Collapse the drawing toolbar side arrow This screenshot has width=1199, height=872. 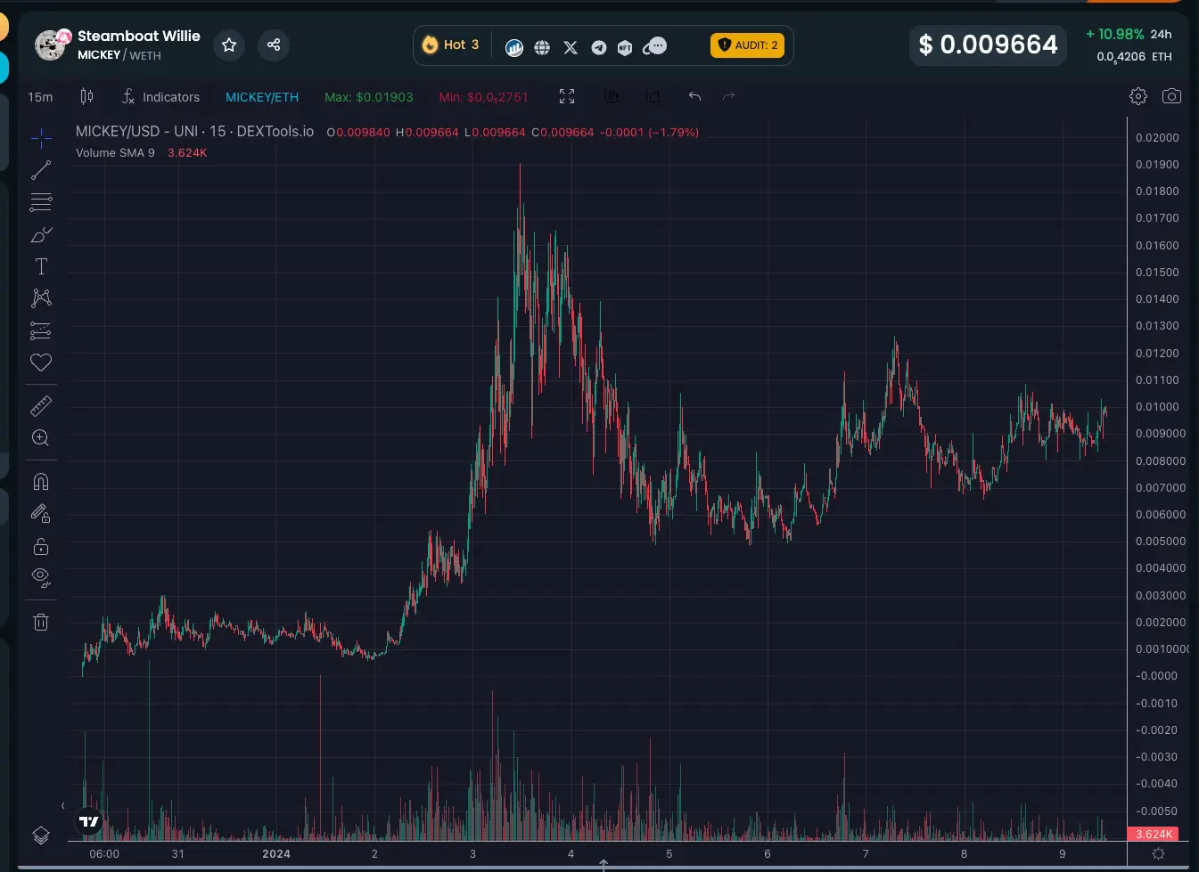pyautogui.click(x=62, y=805)
